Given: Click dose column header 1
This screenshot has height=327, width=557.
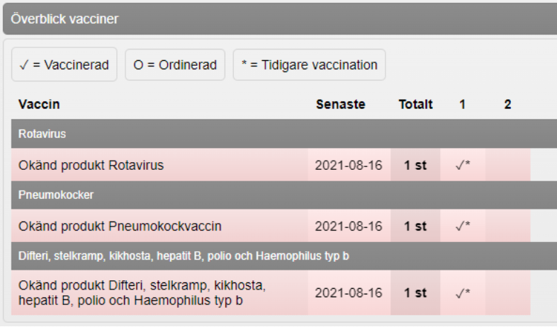Looking at the screenshot, I should [x=462, y=105].
